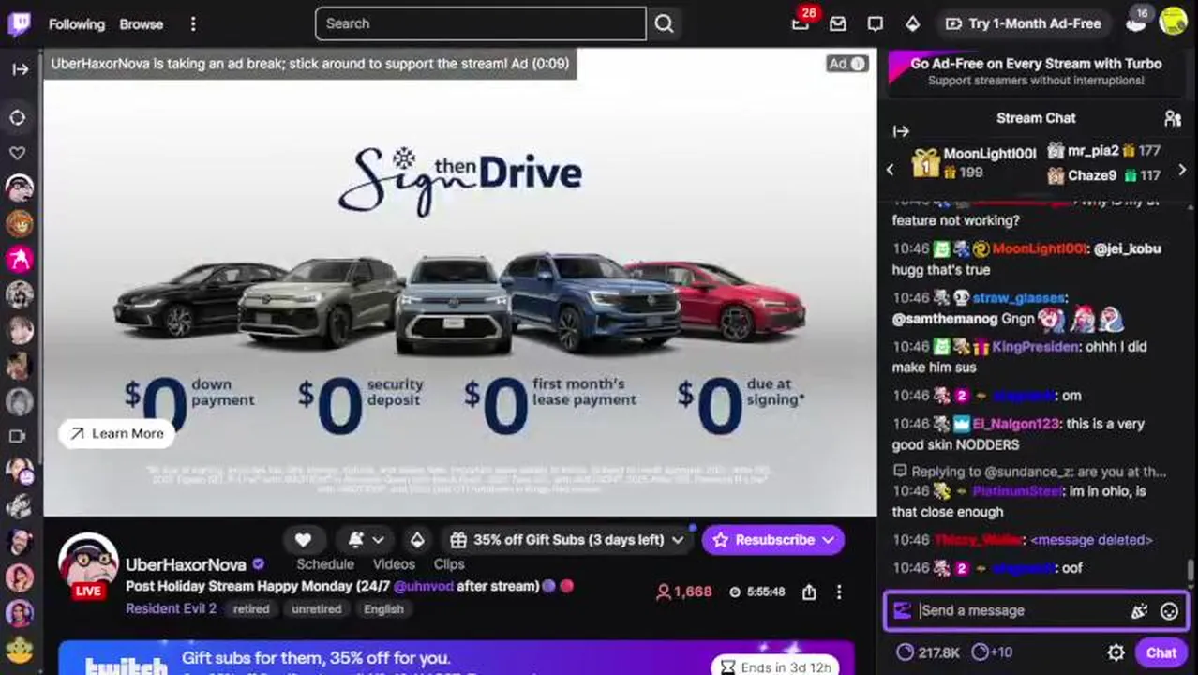The image size is (1198, 675).
Task: Open channel points 217.8K balance
Action: tap(928, 652)
